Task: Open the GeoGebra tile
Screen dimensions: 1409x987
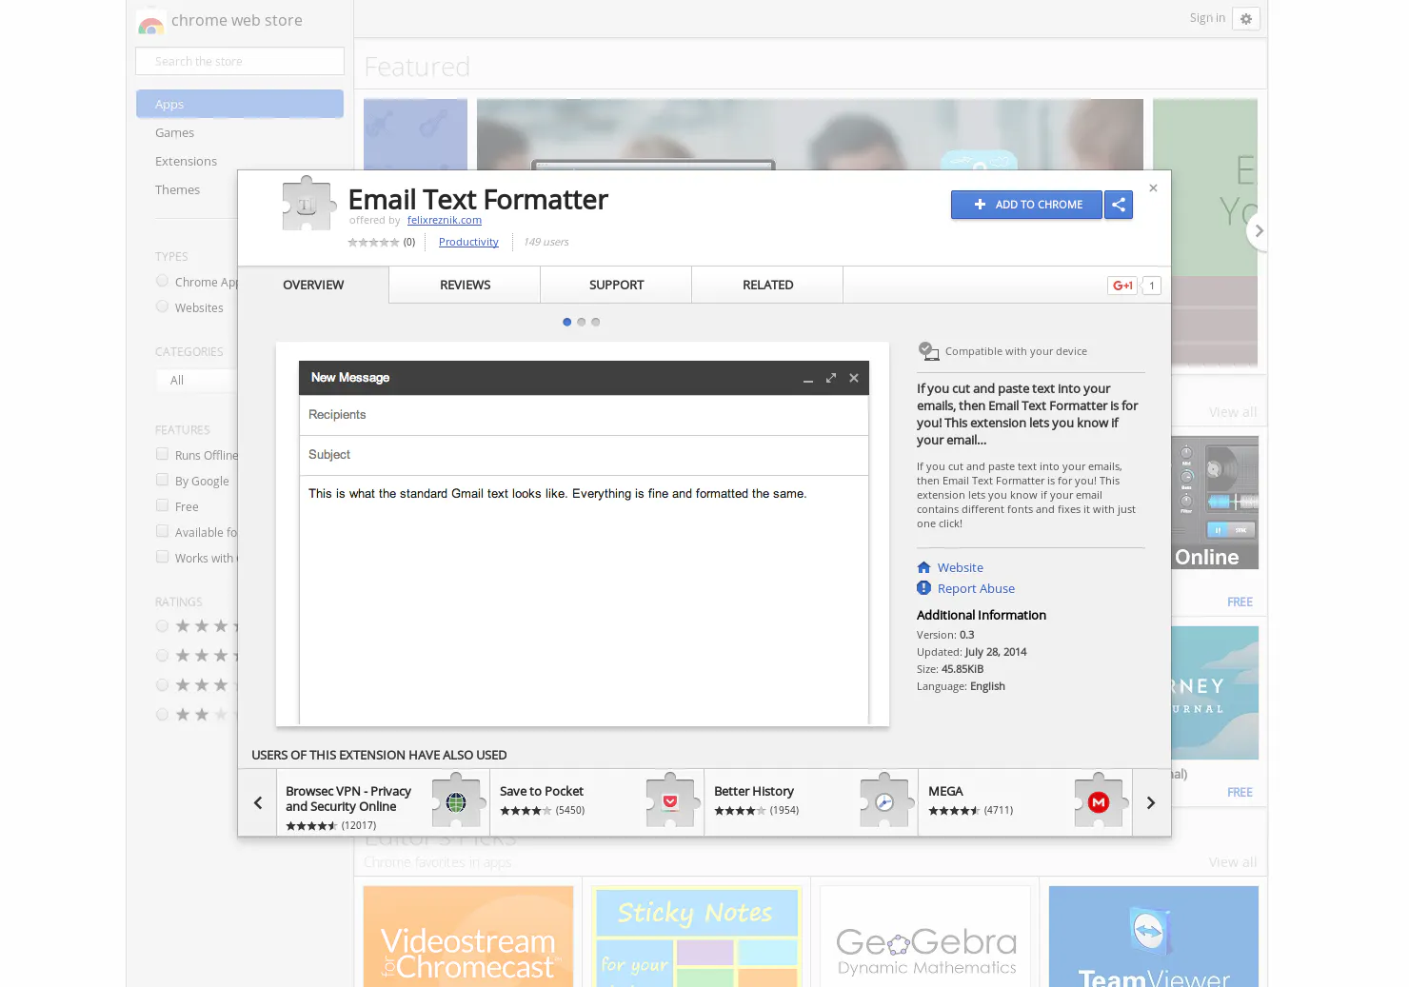Action: pyautogui.click(x=925, y=937)
